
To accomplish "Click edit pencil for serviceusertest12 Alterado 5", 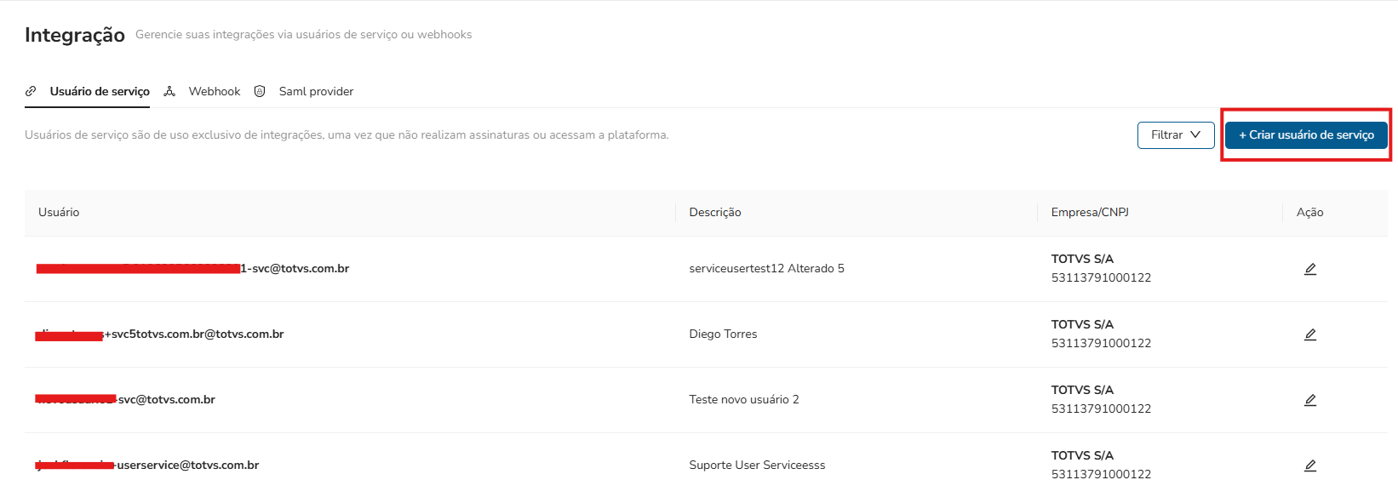I will (x=1310, y=269).
